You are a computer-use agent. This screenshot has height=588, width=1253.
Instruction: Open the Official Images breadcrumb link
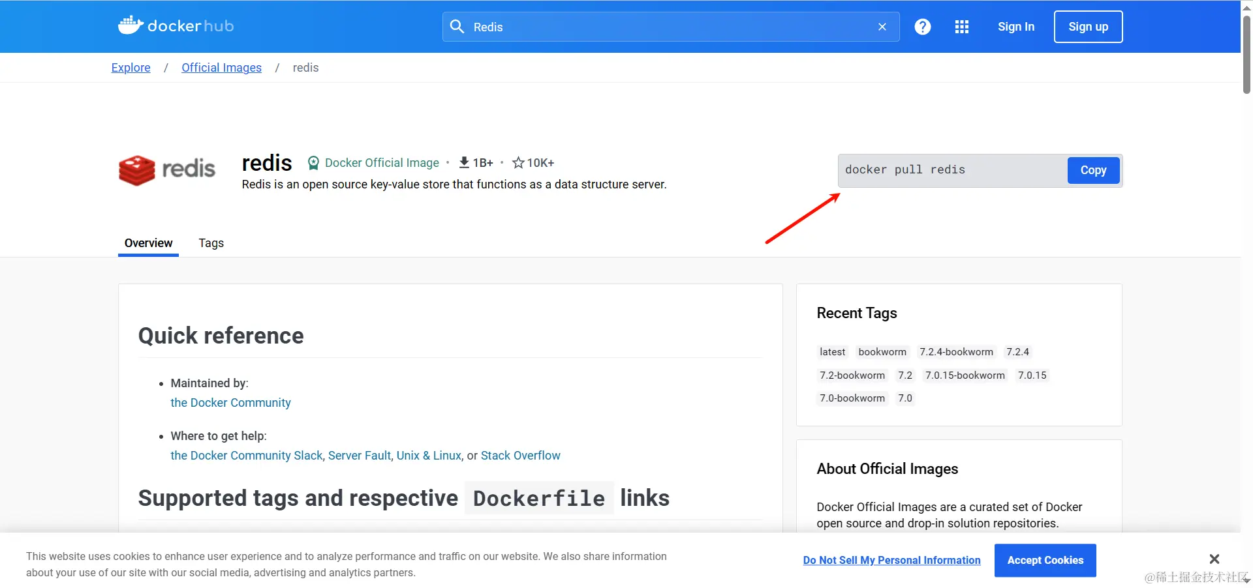click(221, 68)
